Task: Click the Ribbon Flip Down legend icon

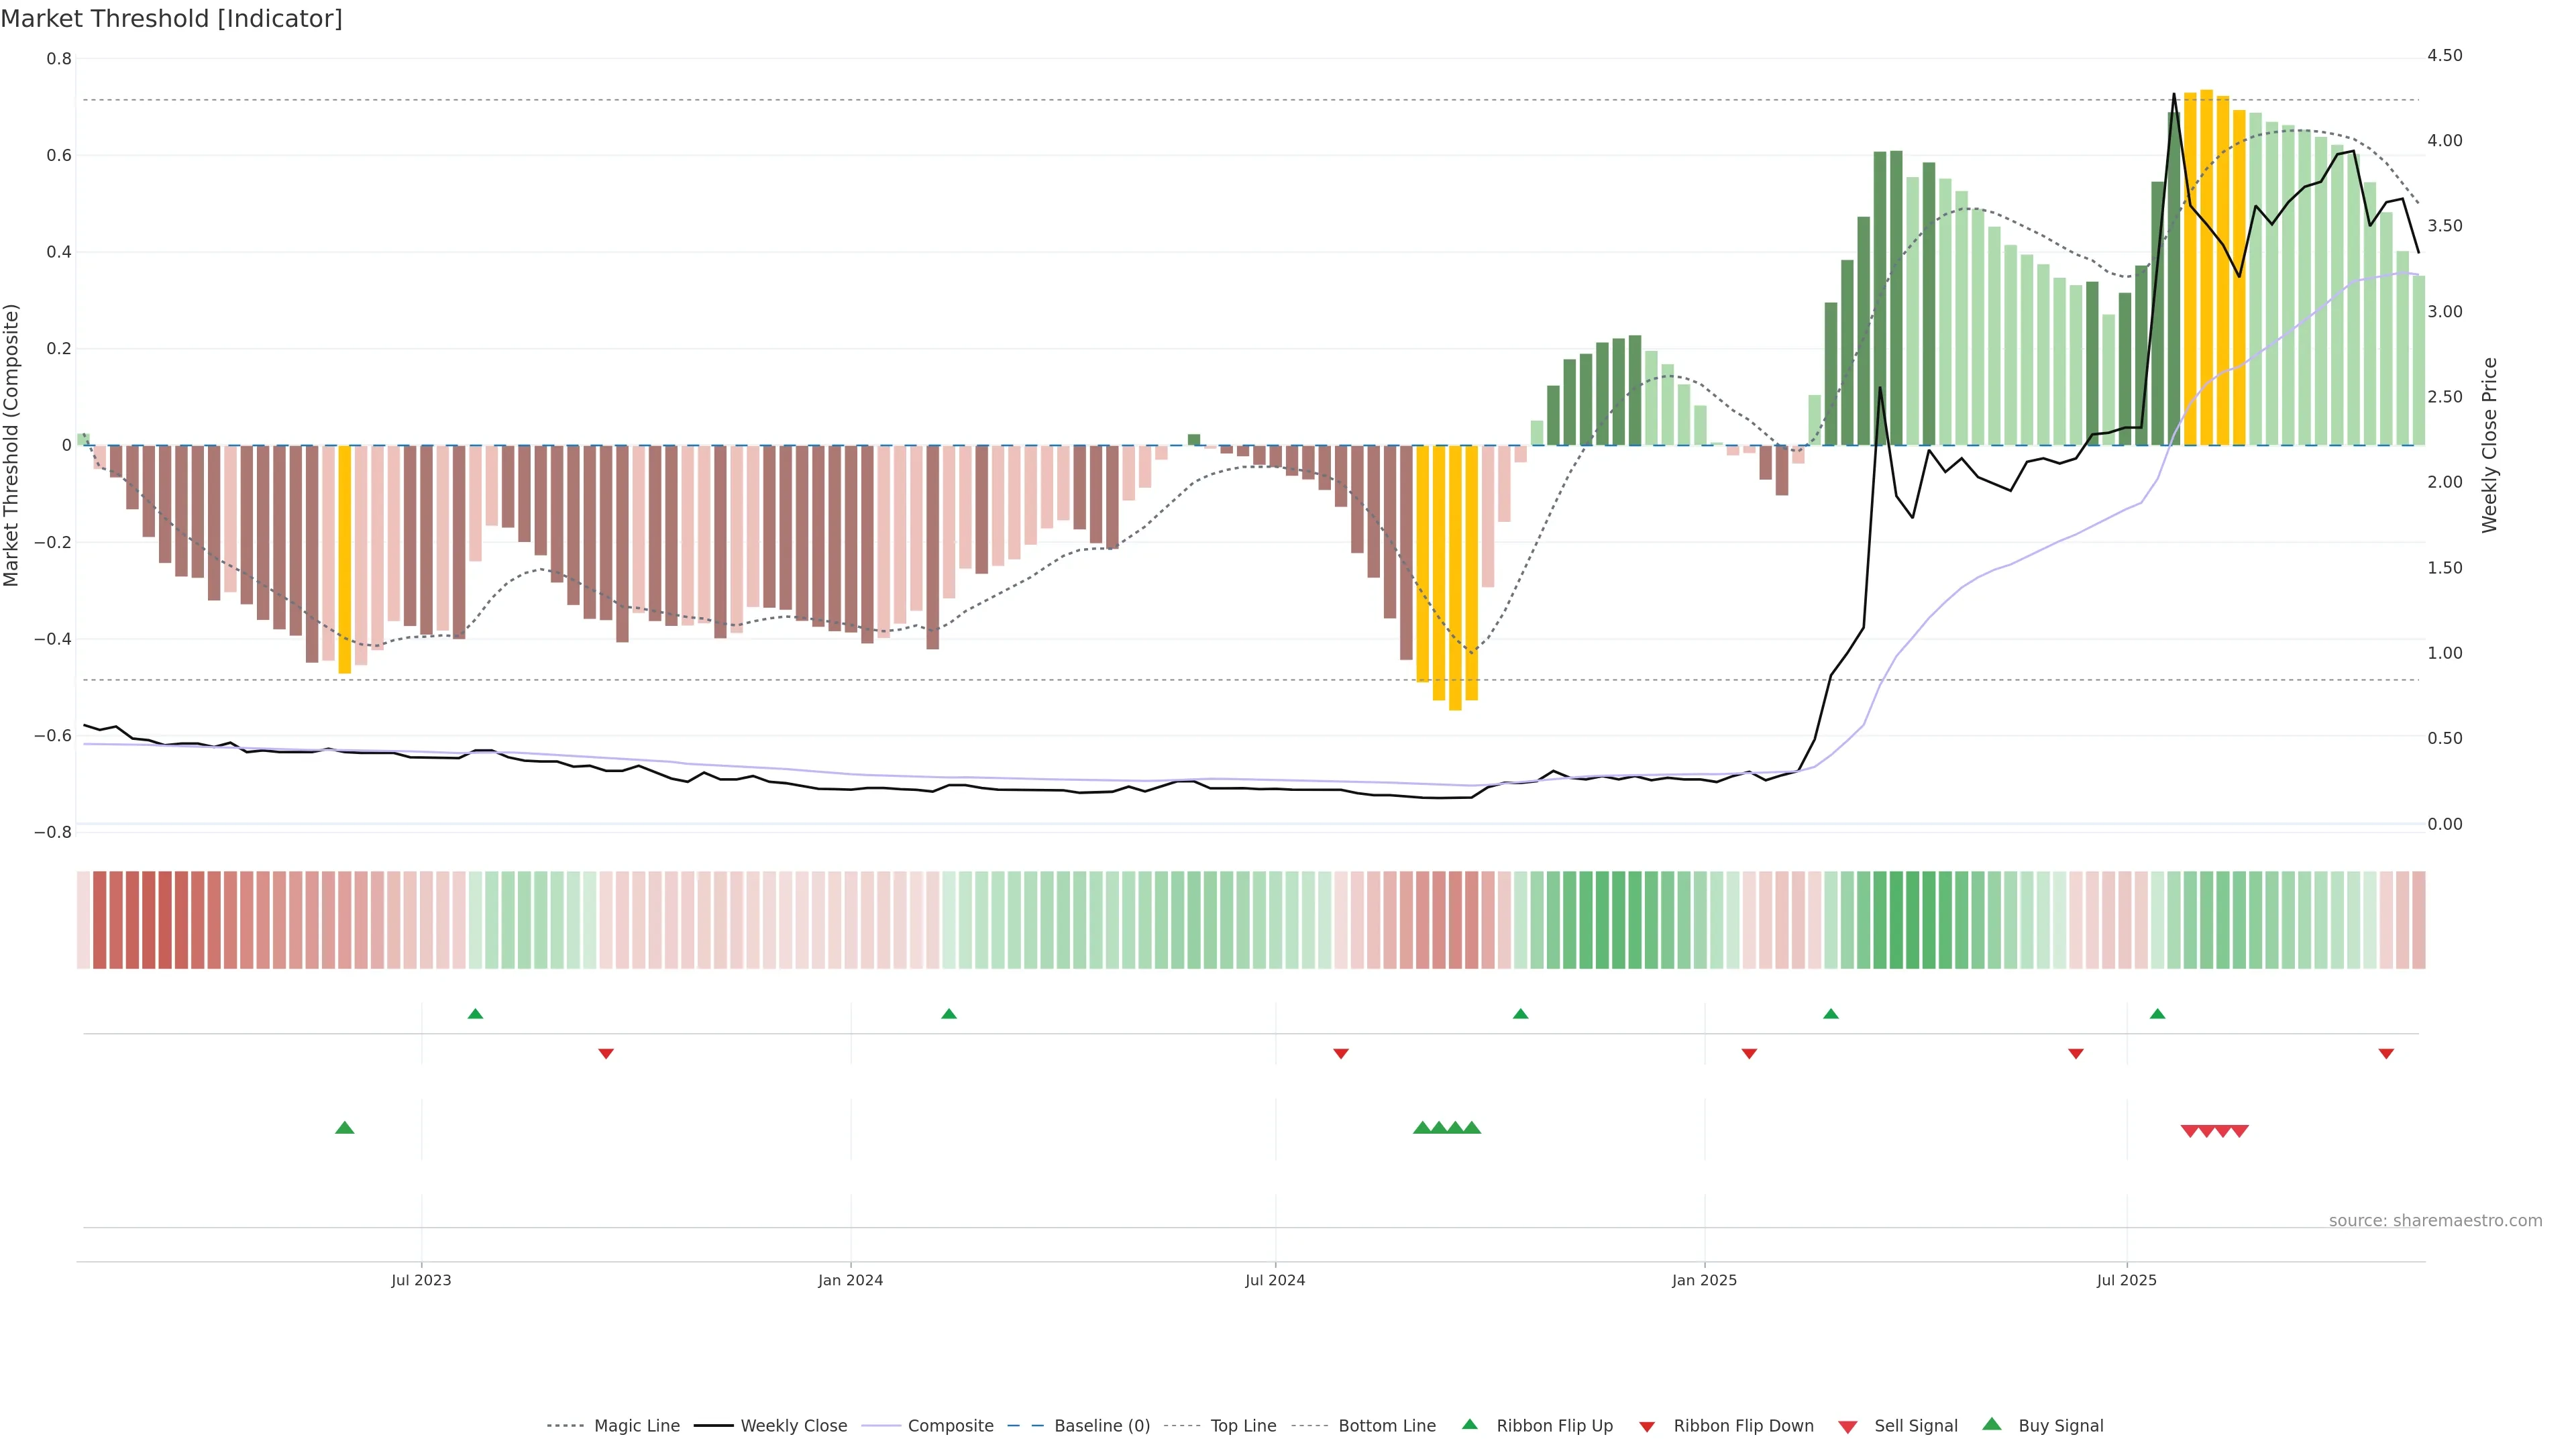Action: click(x=1647, y=1427)
